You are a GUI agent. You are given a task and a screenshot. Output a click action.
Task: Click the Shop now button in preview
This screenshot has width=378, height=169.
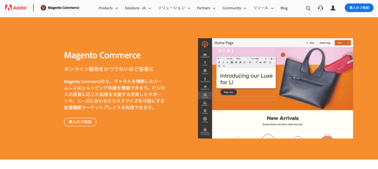[x=229, y=92]
